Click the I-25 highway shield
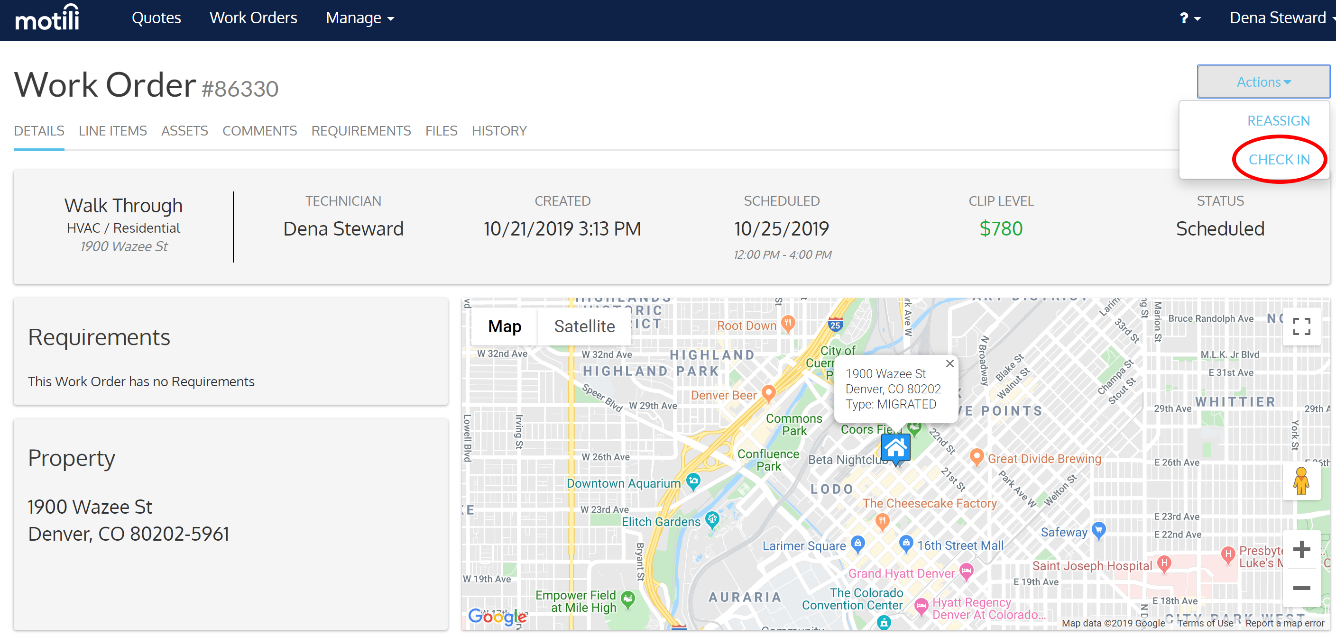Image resolution: width=1336 pixels, height=635 pixels. 835,325
